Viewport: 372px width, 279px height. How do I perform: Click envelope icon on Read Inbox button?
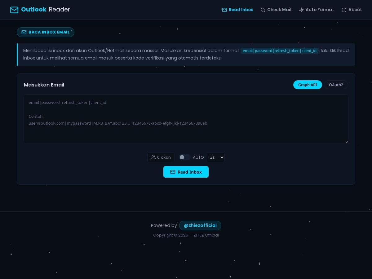(173, 172)
